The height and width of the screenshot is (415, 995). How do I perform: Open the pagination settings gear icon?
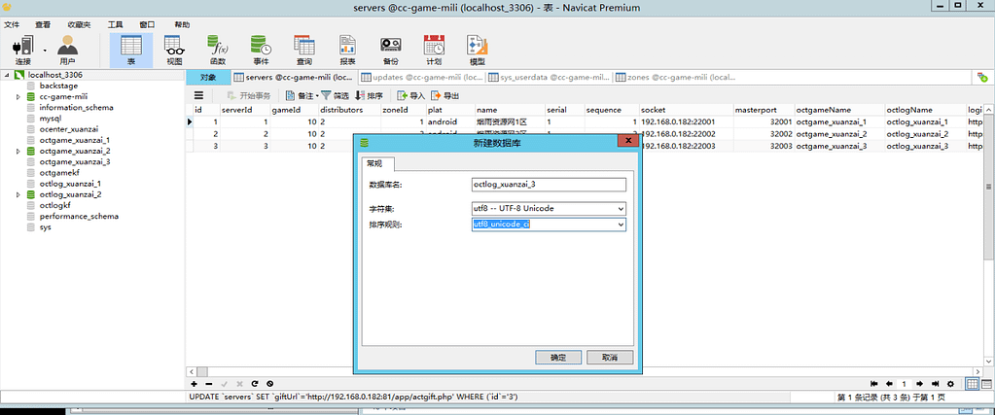tap(950, 384)
